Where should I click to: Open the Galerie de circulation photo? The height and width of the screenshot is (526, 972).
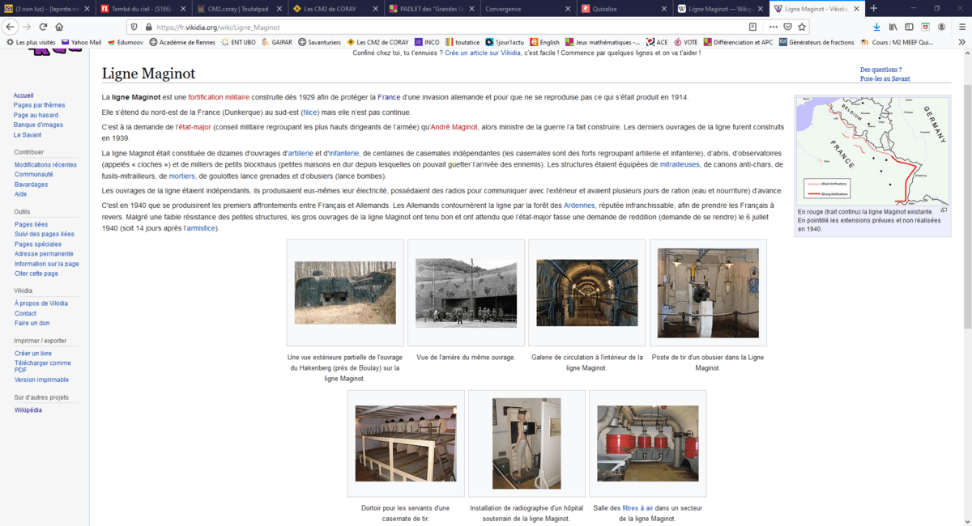pos(587,293)
